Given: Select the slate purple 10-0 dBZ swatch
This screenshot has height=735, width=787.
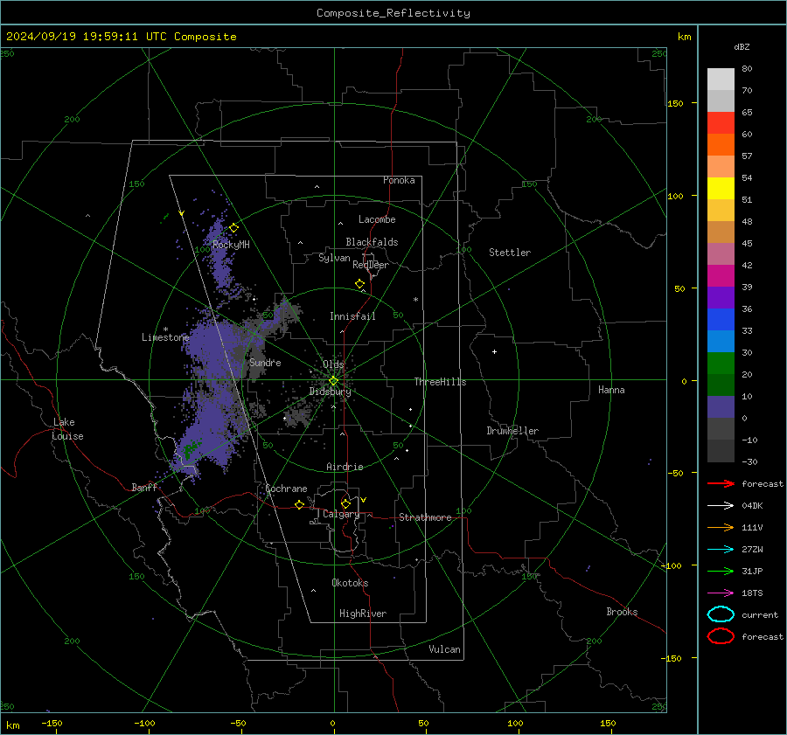Looking at the screenshot, I should coord(721,407).
